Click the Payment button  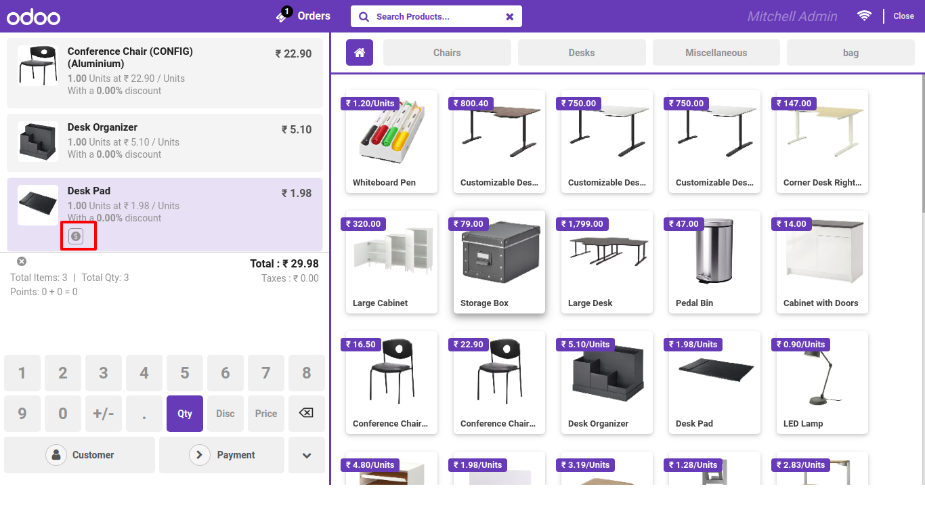coord(221,455)
